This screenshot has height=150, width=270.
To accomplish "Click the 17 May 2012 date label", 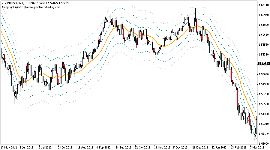I will coord(9,148).
